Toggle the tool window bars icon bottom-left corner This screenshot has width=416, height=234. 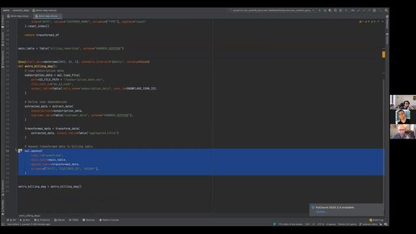point(3,224)
